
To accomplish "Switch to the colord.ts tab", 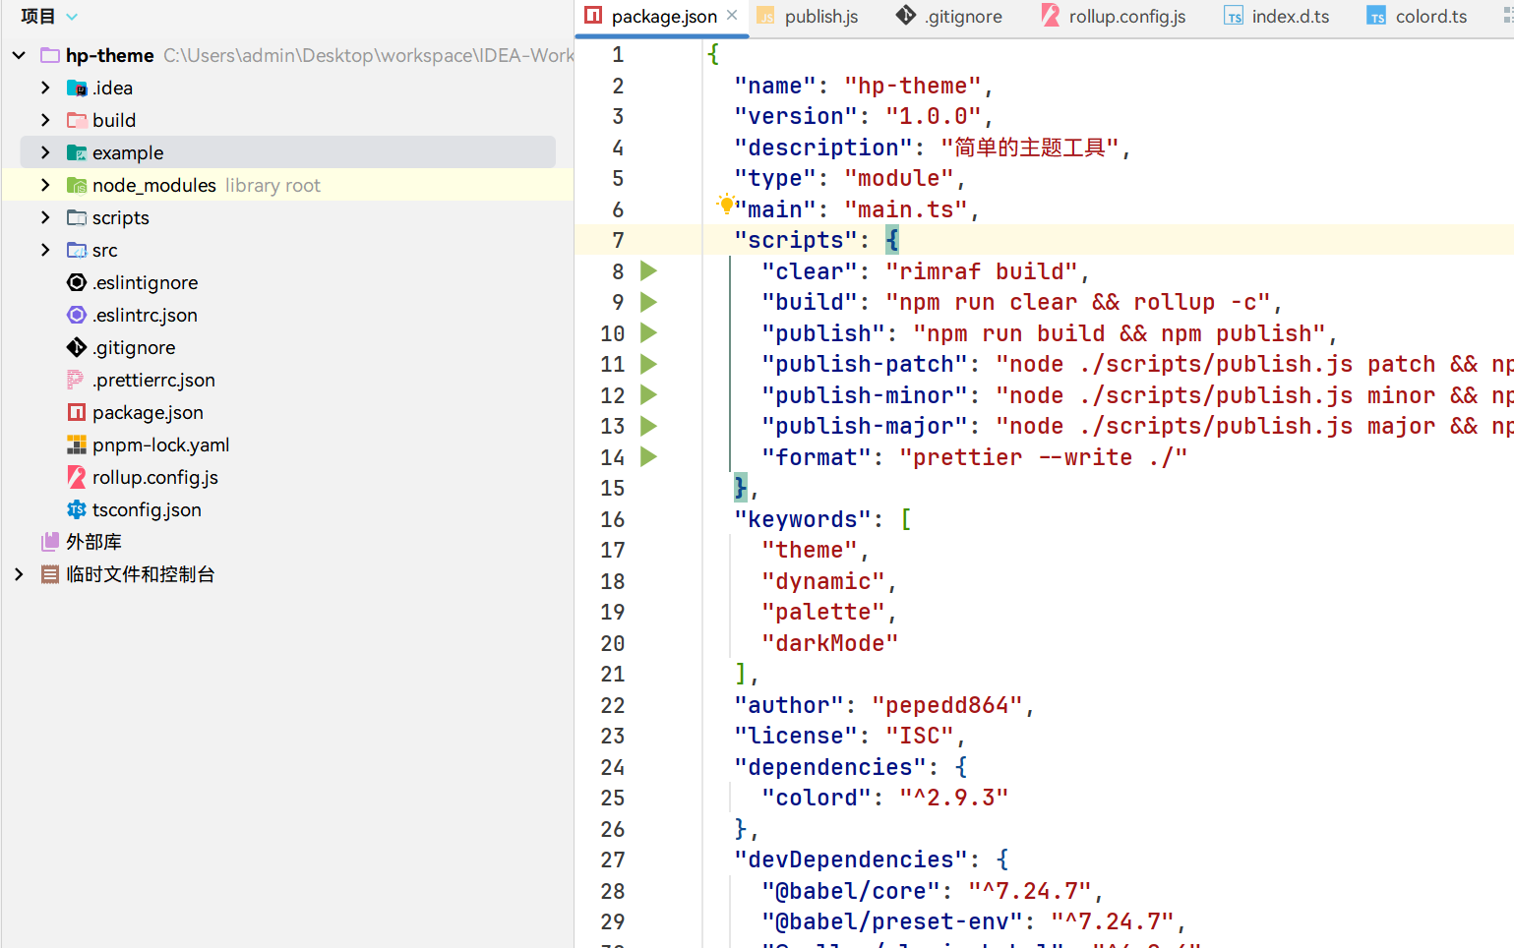I will pos(1418,17).
